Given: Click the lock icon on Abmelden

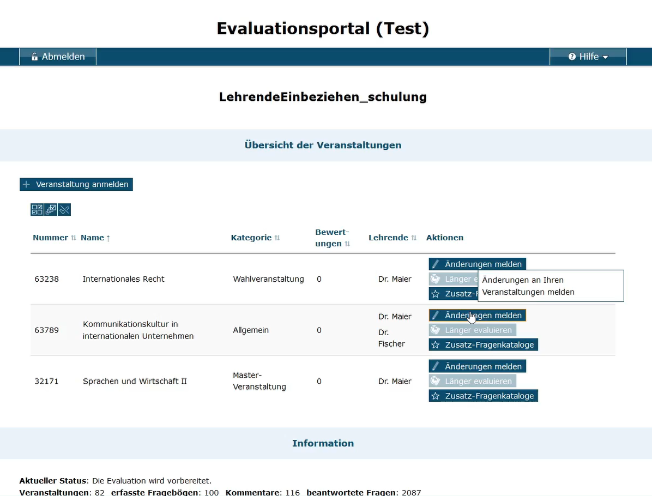Looking at the screenshot, I should [x=35, y=57].
